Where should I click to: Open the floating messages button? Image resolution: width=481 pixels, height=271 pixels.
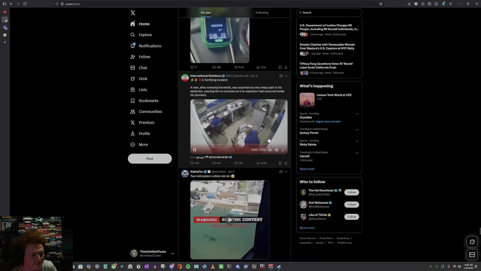click(472, 255)
